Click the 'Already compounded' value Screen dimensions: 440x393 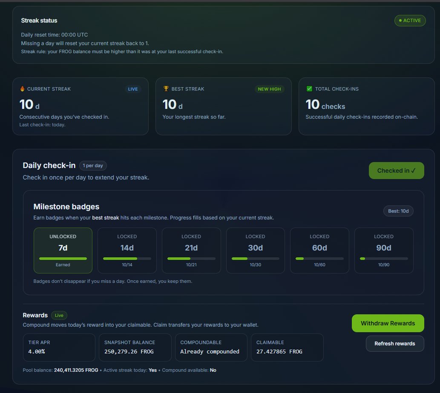[210, 352]
